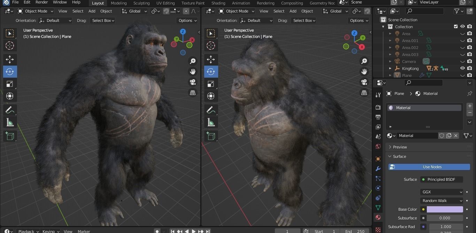Add a new material slot
The width and height of the screenshot is (476, 233).
pos(470,106)
